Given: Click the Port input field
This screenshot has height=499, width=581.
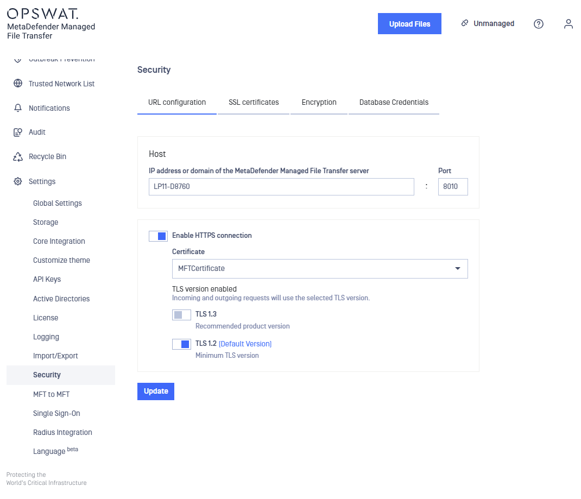Looking at the screenshot, I should [x=453, y=187].
